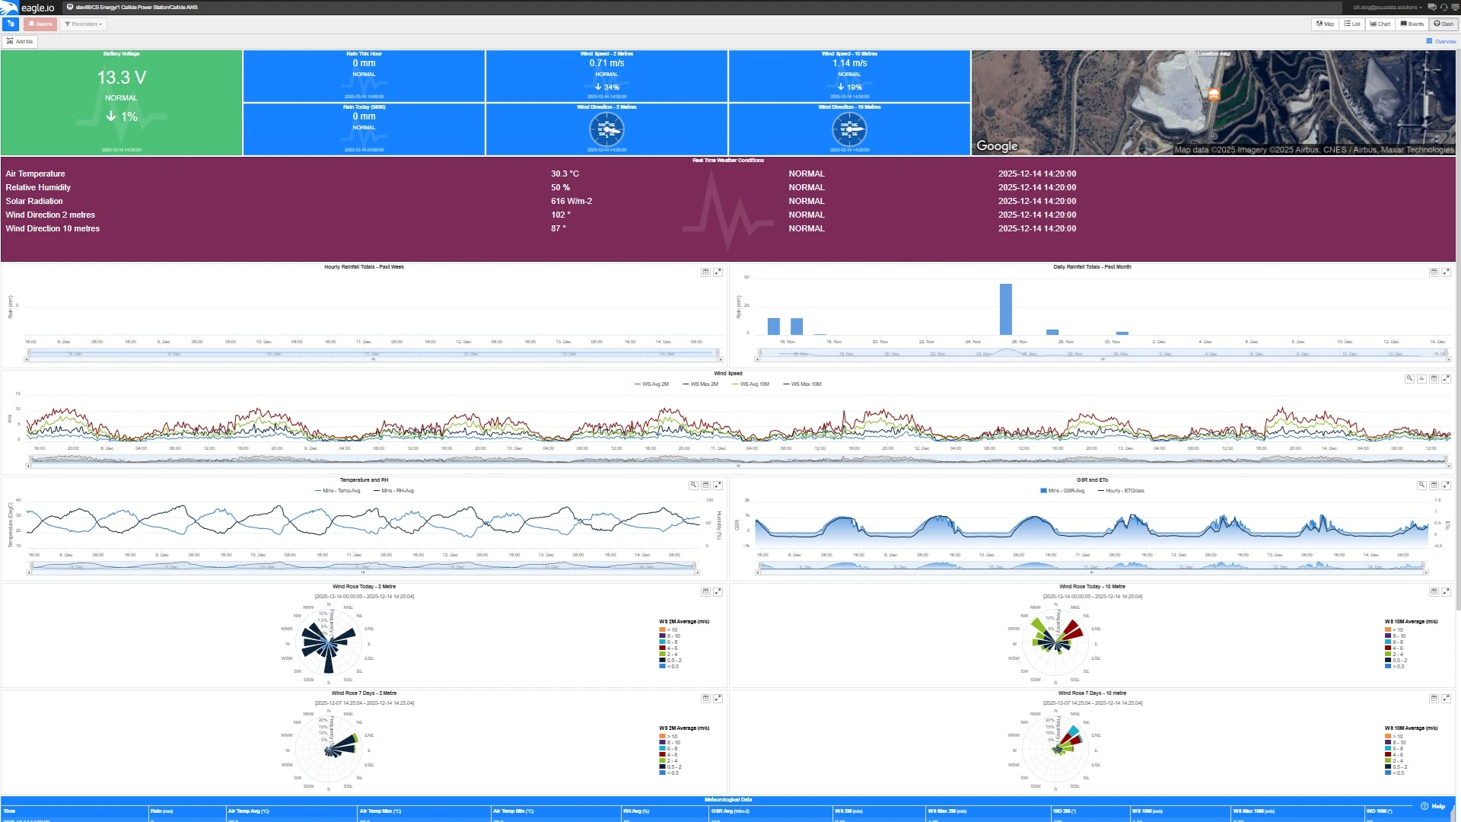Expand GSR and ETo chart fullscreen

coord(1446,486)
